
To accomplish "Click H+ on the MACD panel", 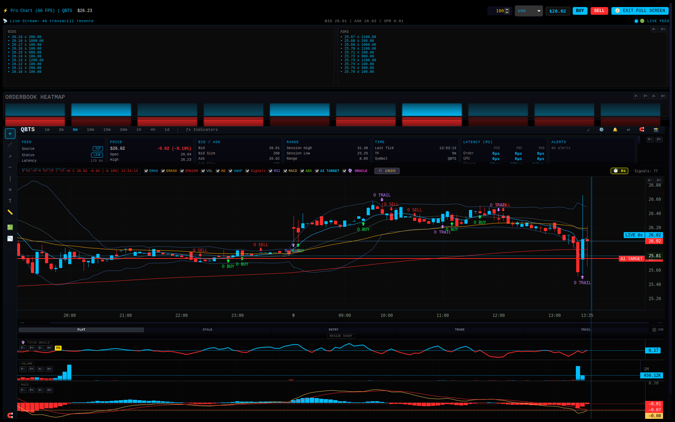I will point(49,390).
